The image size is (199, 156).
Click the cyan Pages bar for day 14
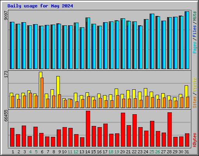(x=89, y=43)
